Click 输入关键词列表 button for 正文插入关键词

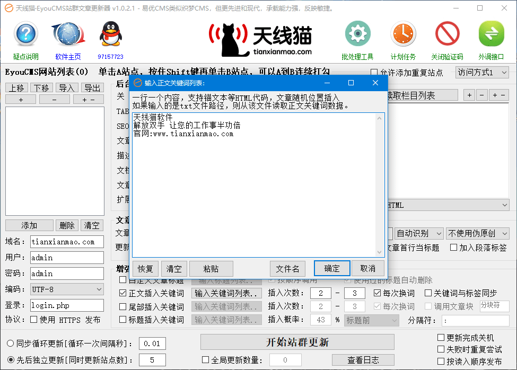226,293
